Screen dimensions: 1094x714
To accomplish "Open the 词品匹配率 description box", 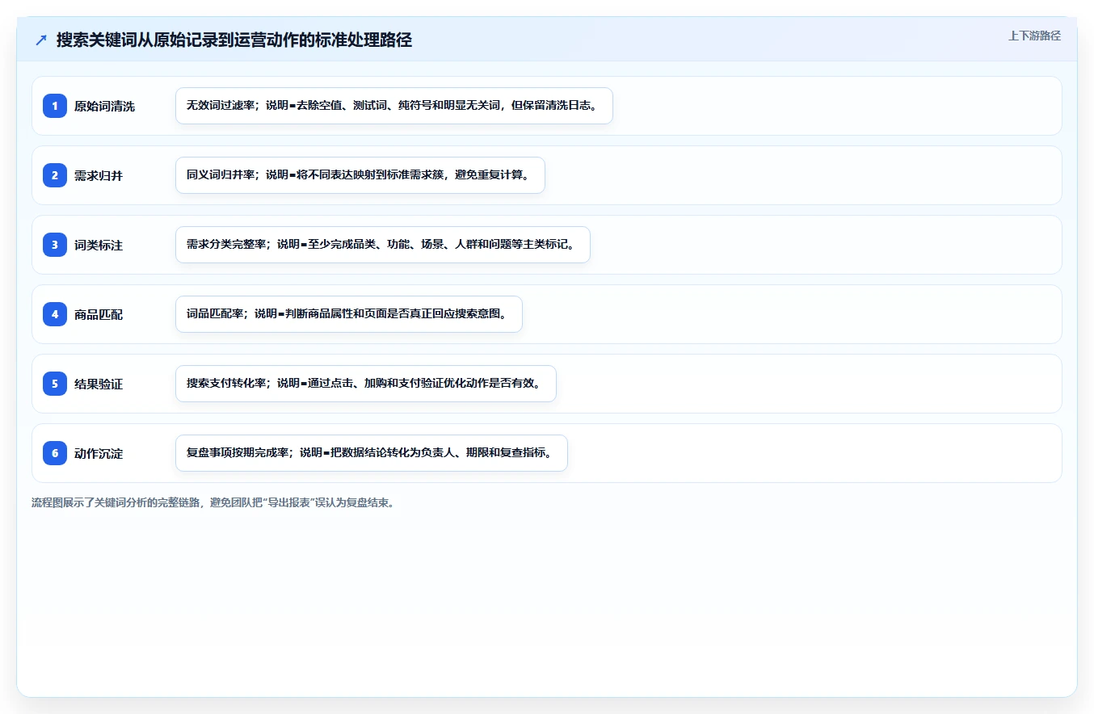I will click(x=349, y=314).
